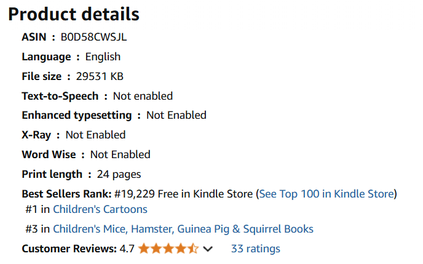Click the Text-to-Speech label
This screenshot has height=264, width=423.
(x=60, y=96)
